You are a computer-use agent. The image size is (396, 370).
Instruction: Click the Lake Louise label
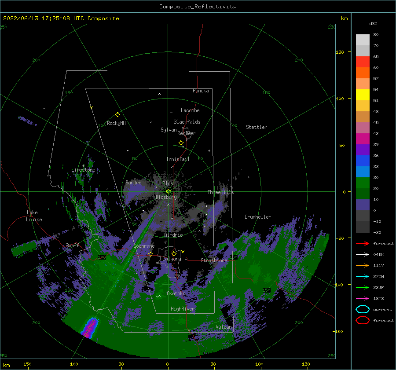tap(34, 216)
